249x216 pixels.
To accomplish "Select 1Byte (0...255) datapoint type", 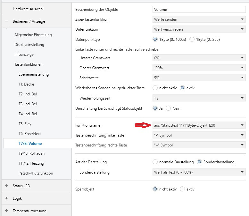I will pyautogui.click(x=192, y=39).
